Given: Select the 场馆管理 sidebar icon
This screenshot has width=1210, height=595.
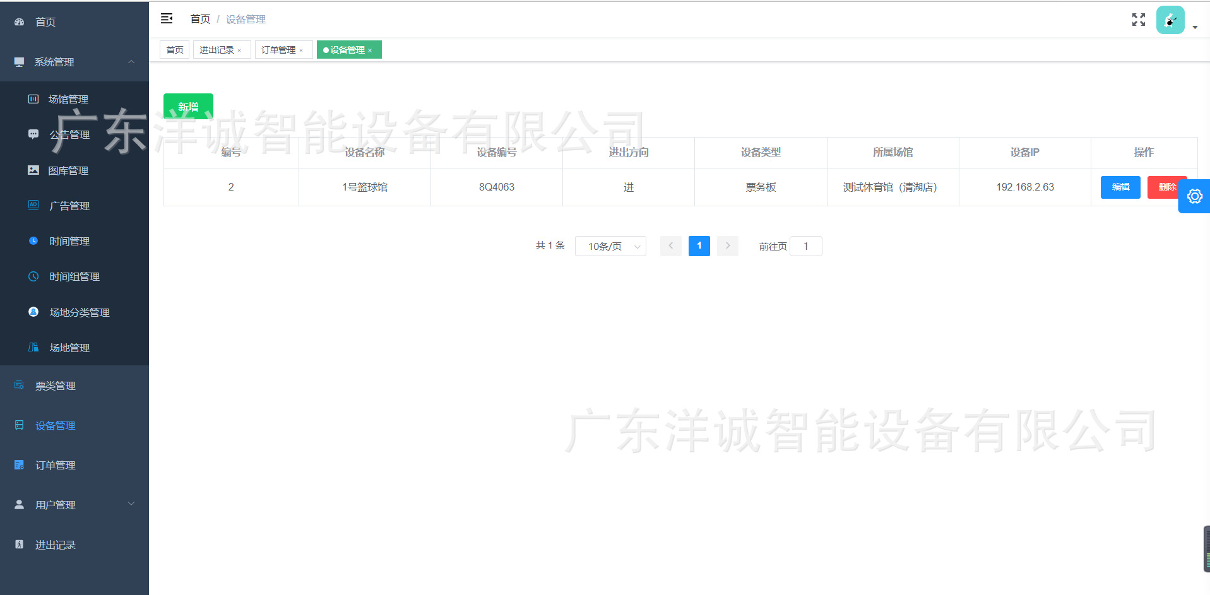Looking at the screenshot, I should [x=33, y=98].
